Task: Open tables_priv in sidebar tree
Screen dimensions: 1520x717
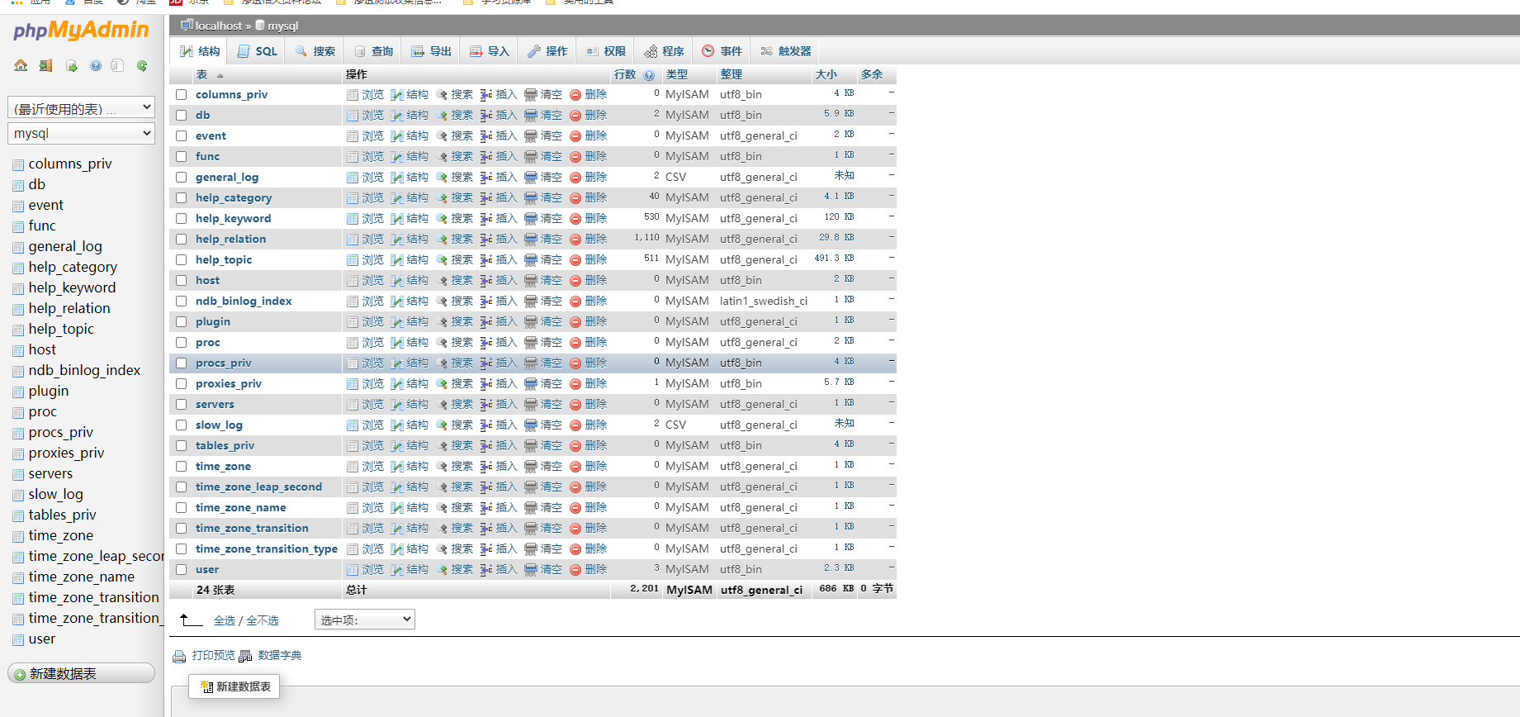Action: click(62, 515)
